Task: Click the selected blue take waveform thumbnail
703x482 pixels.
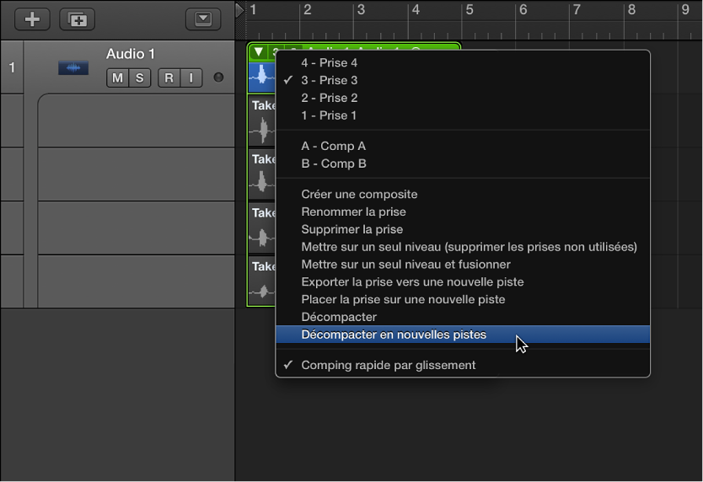Action: (x=262, y=76)
